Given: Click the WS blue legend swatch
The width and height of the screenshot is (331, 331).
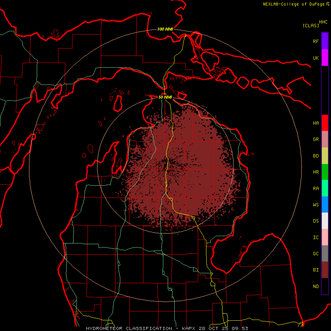Looking at the screenshot, I should 325,204.
